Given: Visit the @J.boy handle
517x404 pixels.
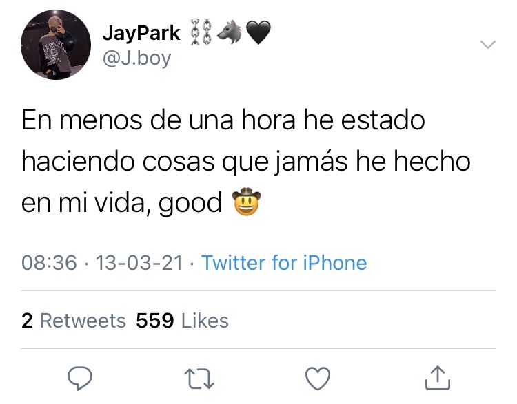Looking at the screenshot, I should (x=137, y=59).
